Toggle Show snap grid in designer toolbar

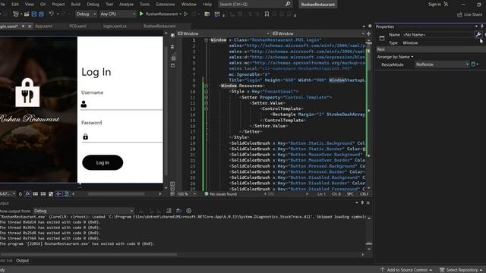pos(36,194)
